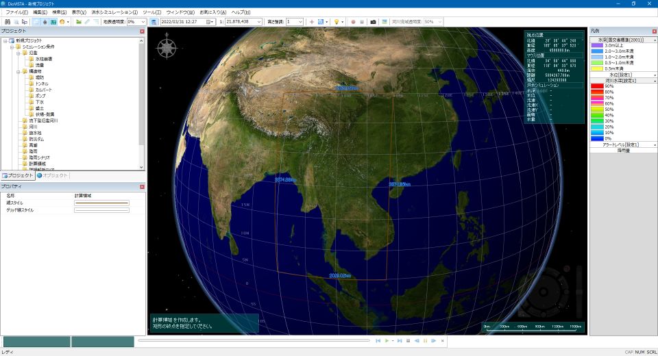The width and height of the screenshot is (658, 356).
Task: Collapse the 構造物 tree node
Action: click(x=18, y=71)
